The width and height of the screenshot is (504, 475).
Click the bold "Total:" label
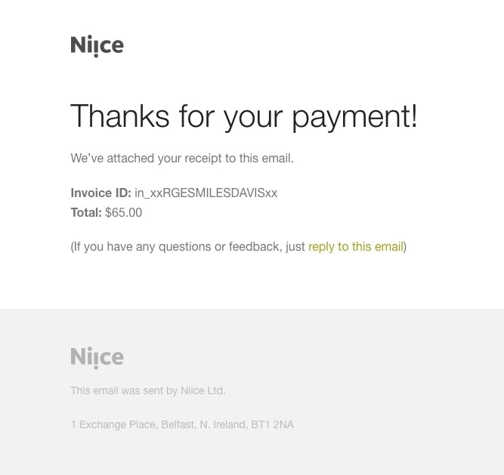pos(86,212)
